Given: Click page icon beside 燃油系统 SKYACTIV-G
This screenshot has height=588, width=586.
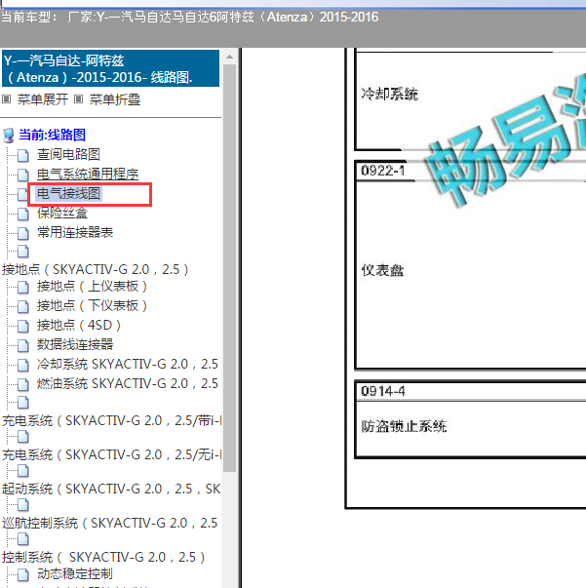Looking at the screenshot, I should [x=22, y=384].
